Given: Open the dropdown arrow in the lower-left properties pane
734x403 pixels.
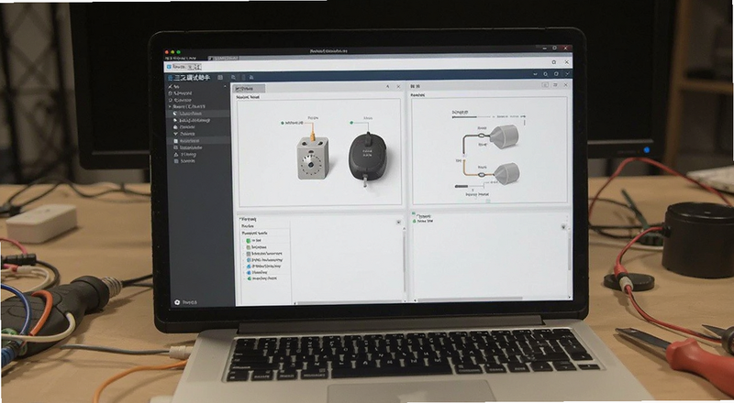Looking at the screenshot, I should coord(398,223).
